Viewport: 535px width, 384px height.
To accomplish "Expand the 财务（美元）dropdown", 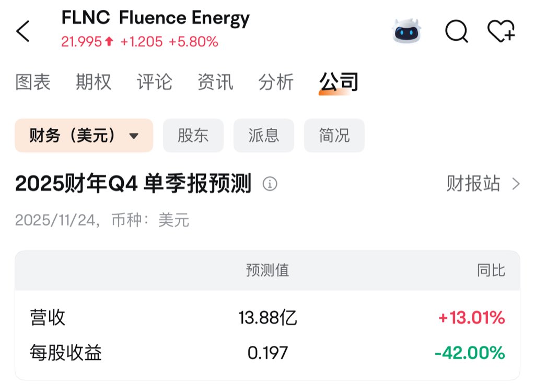I will [84, 136].
